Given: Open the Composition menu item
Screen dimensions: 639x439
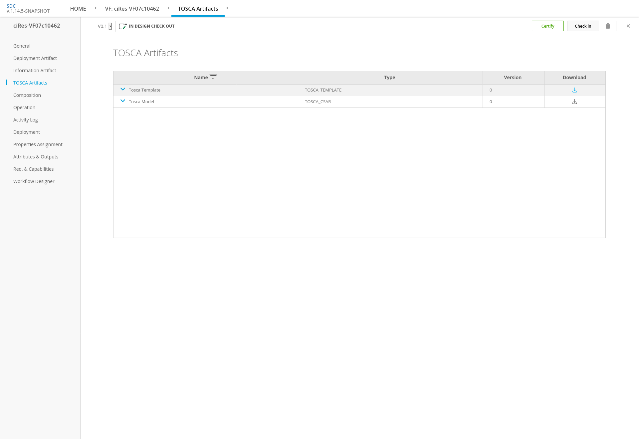Looking at the screenshot, I should pyautogui.click(x=27, y=95).
